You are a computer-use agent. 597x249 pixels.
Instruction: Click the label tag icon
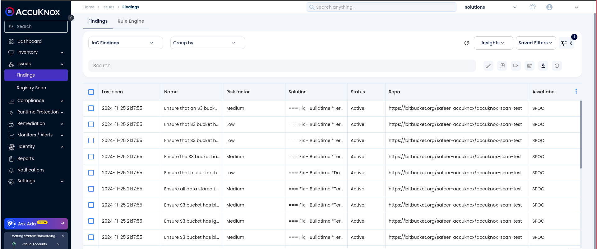[x=516, y=66]
